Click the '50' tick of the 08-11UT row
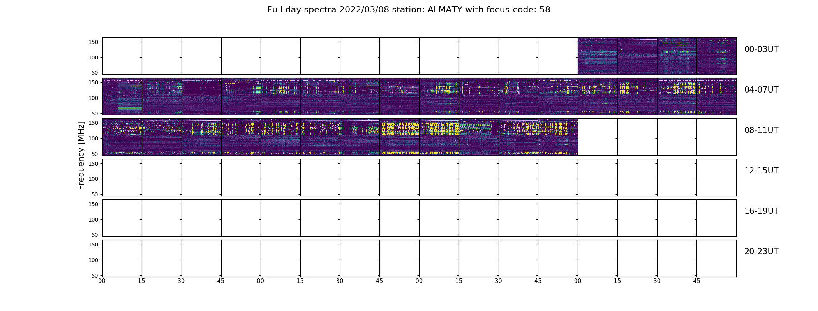This screenshot has width=818, height=311. [95, 154]
